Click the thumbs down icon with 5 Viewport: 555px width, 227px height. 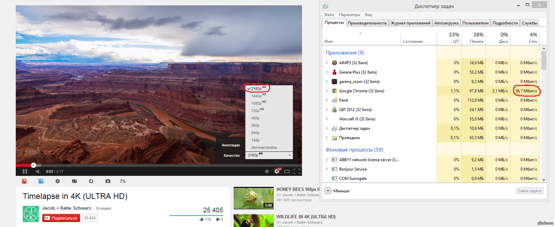pyautogui.click(x=218, y=219)
